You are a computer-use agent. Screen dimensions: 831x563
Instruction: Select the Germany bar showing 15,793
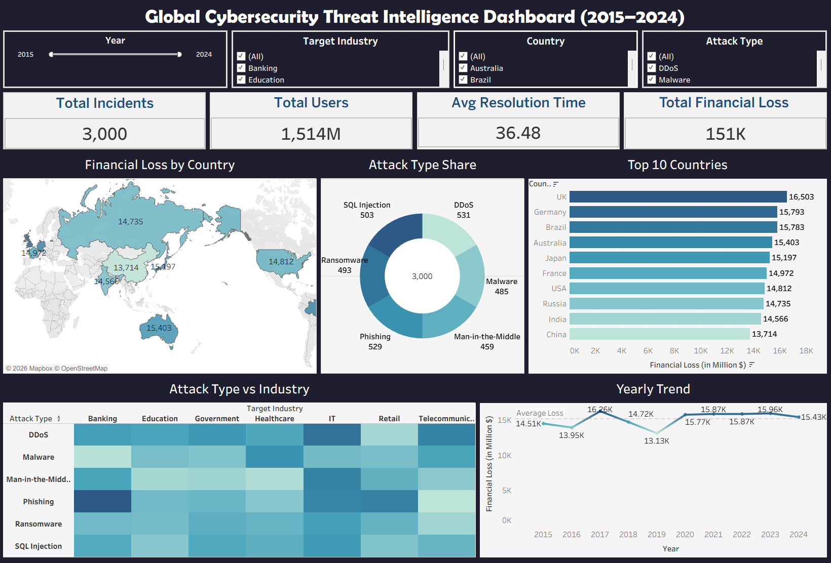point(673,212)
